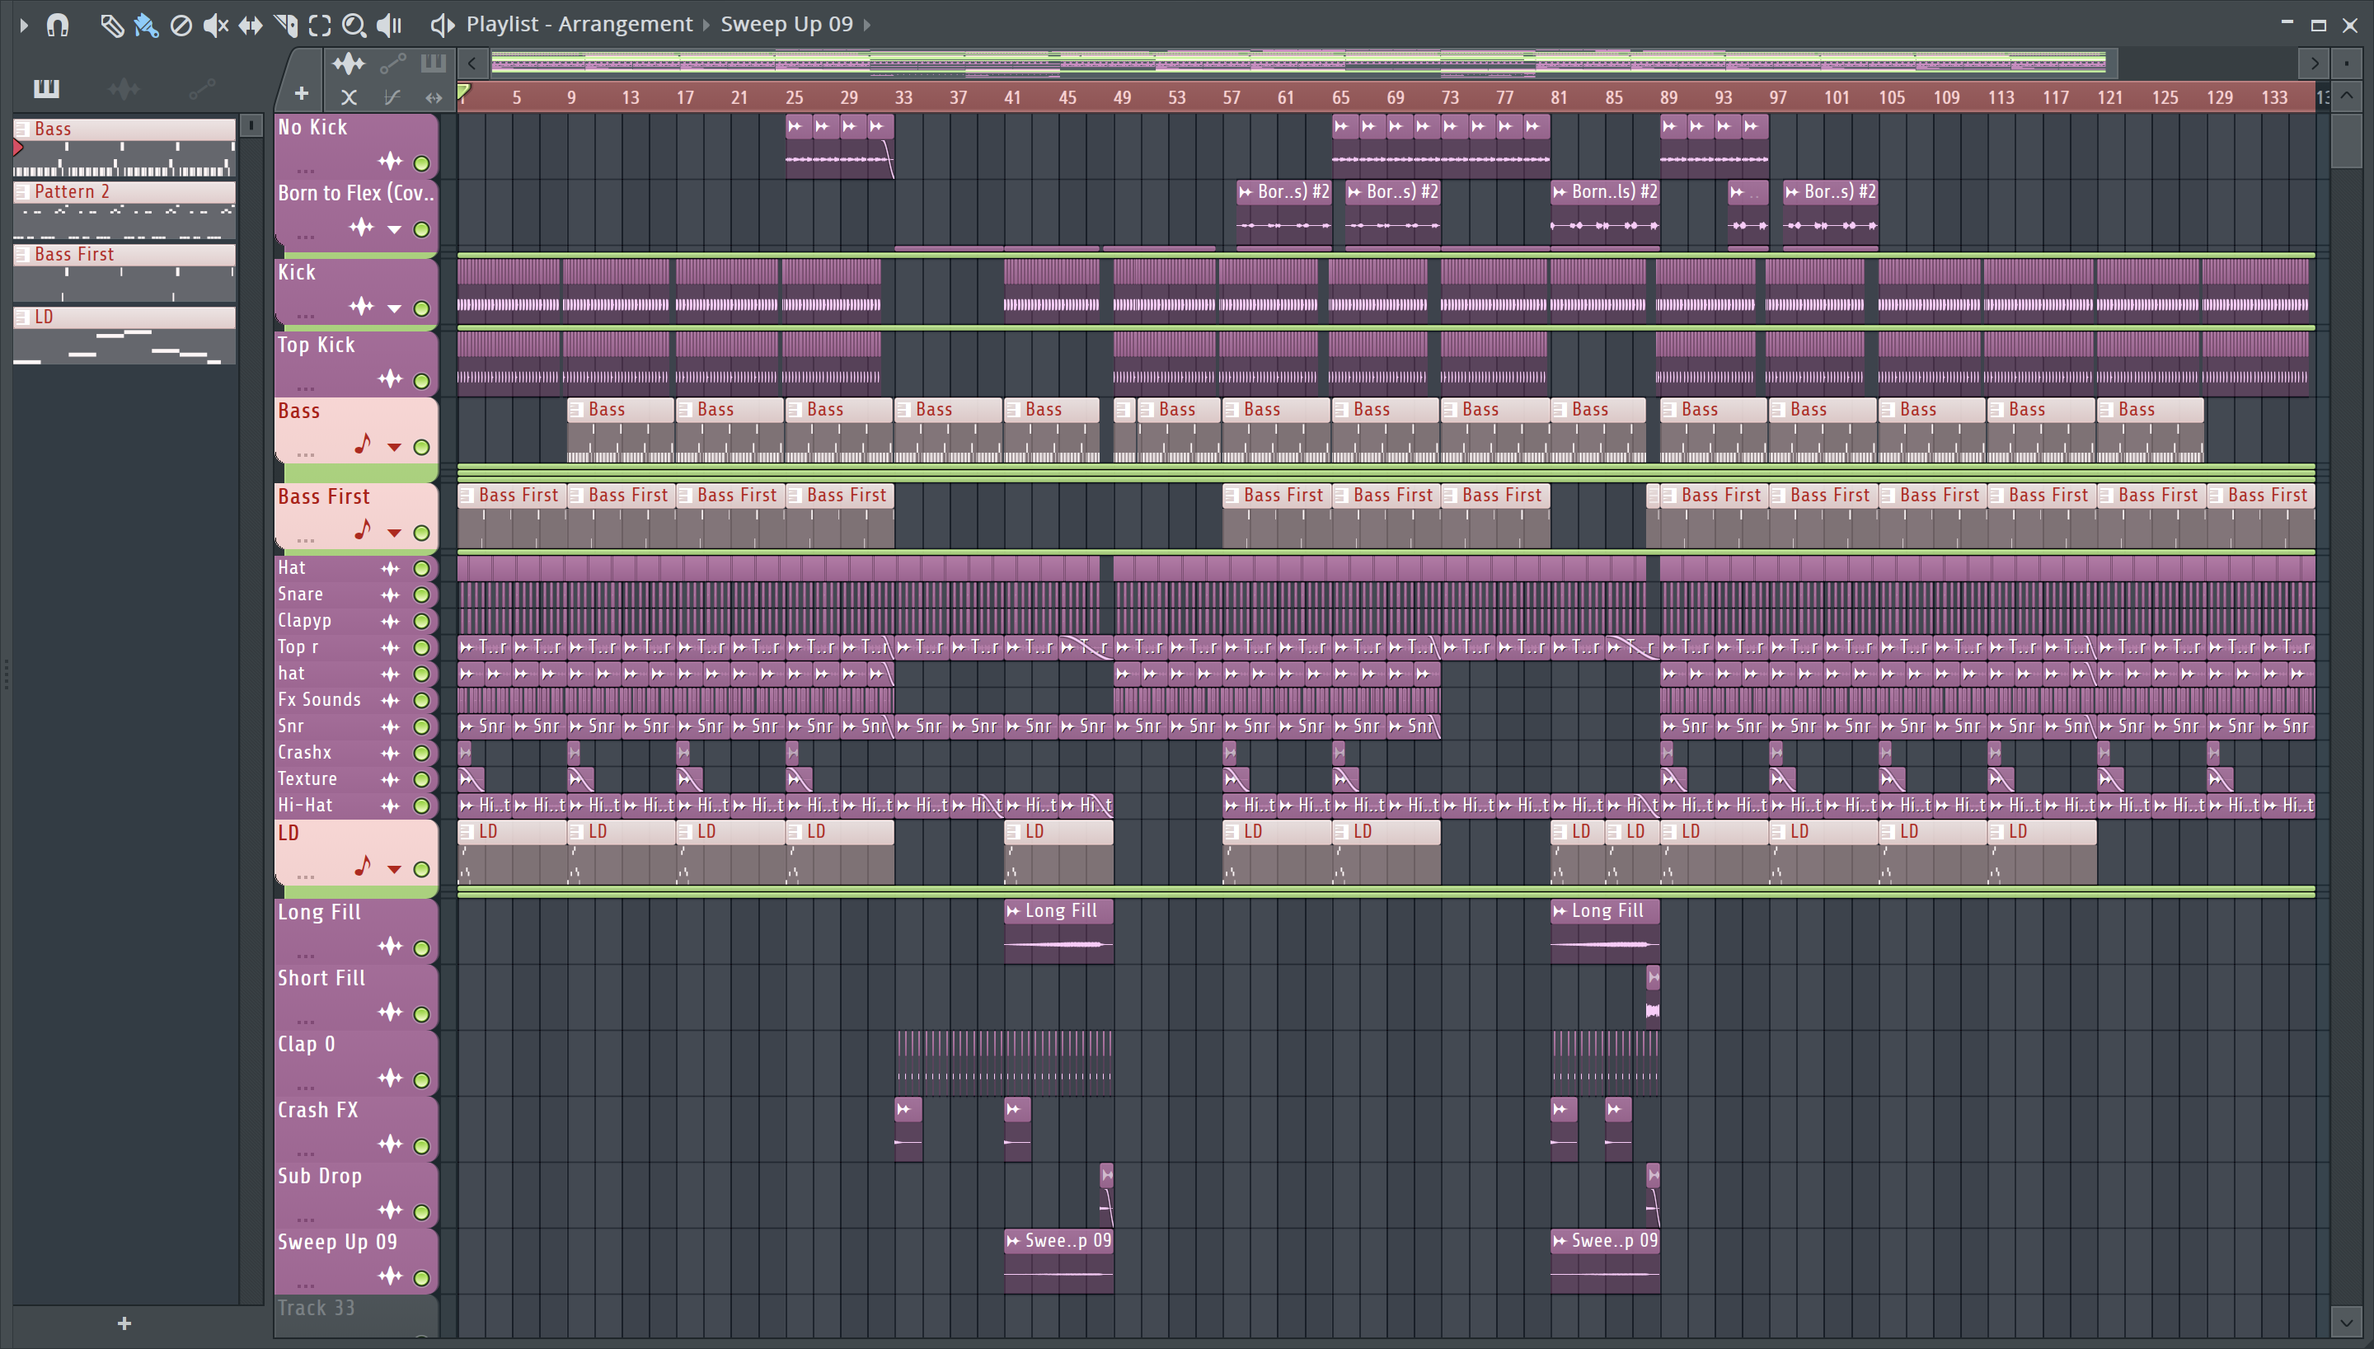
Task: Select the Delete tool
Action: point(181,25)
